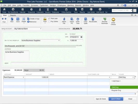Toggle the Print Later checkbox
The width and height of the screenshot is (138, 104).
(49, 18)
